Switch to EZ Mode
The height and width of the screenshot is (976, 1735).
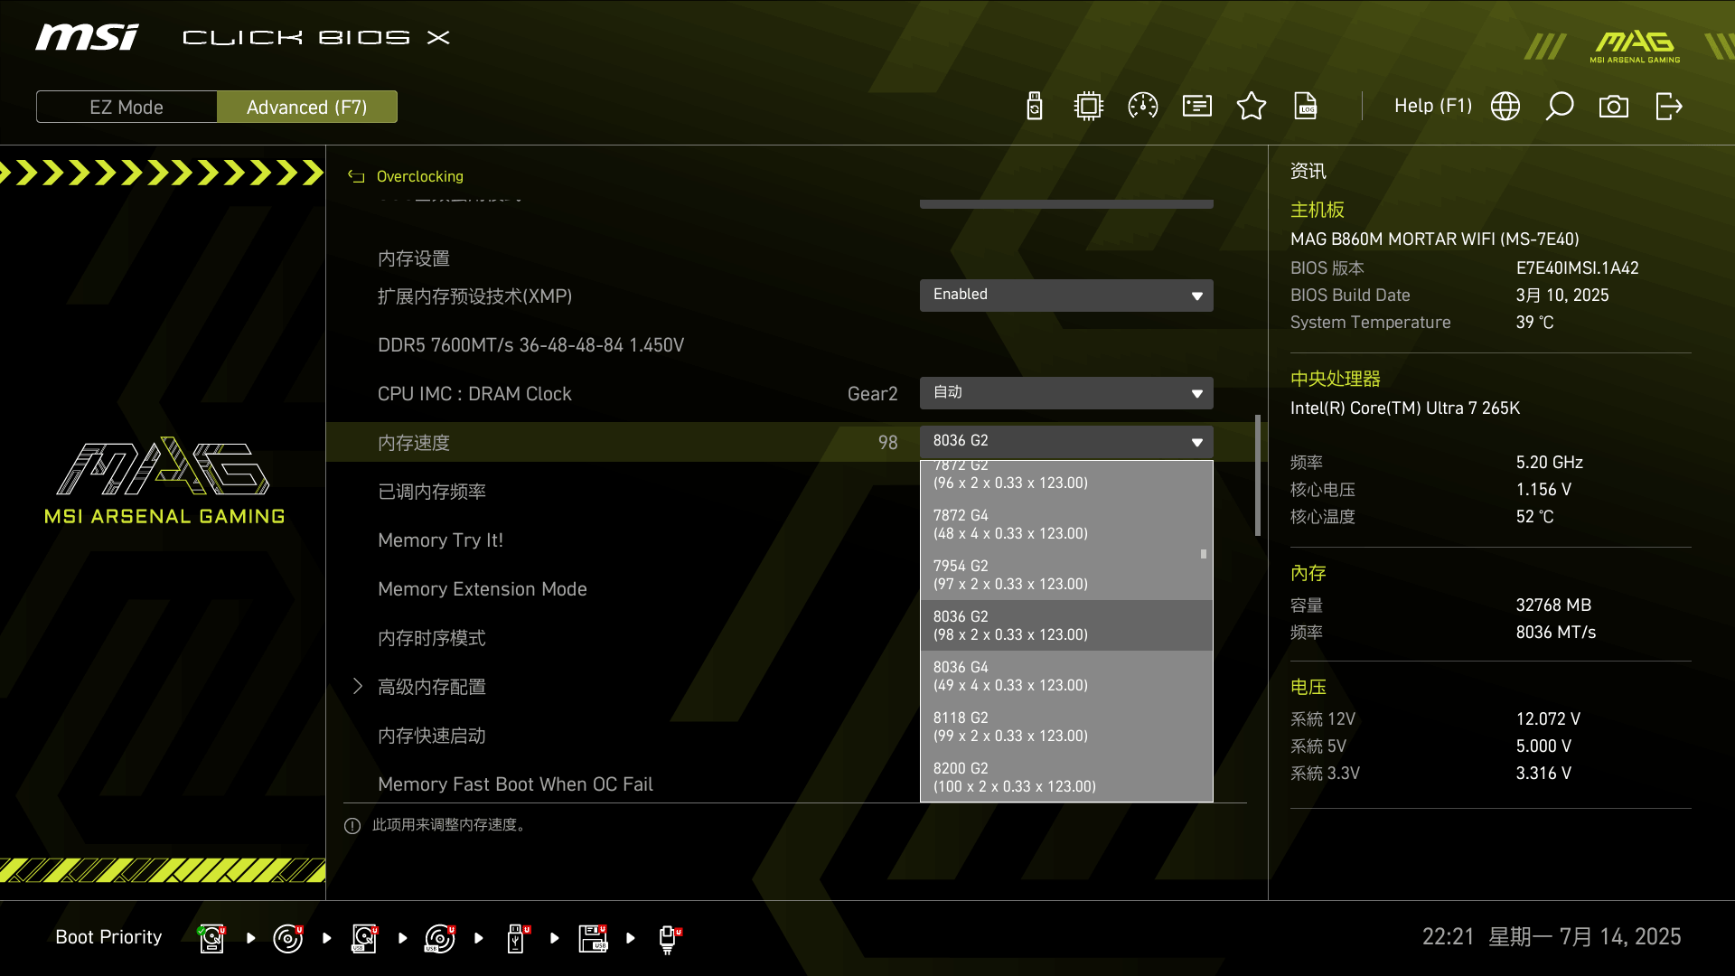(x=127, y=107)
